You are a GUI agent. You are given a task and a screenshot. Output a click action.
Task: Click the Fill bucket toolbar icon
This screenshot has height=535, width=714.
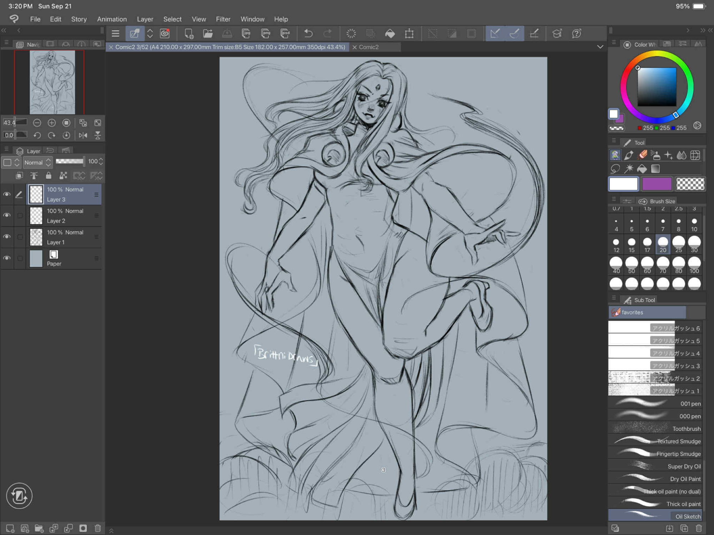click(390, 34)
